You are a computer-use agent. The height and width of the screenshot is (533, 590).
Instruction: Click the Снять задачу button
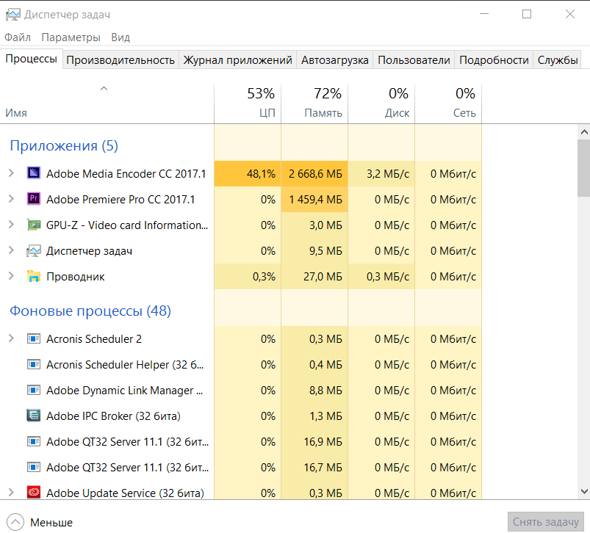(546, 522)
